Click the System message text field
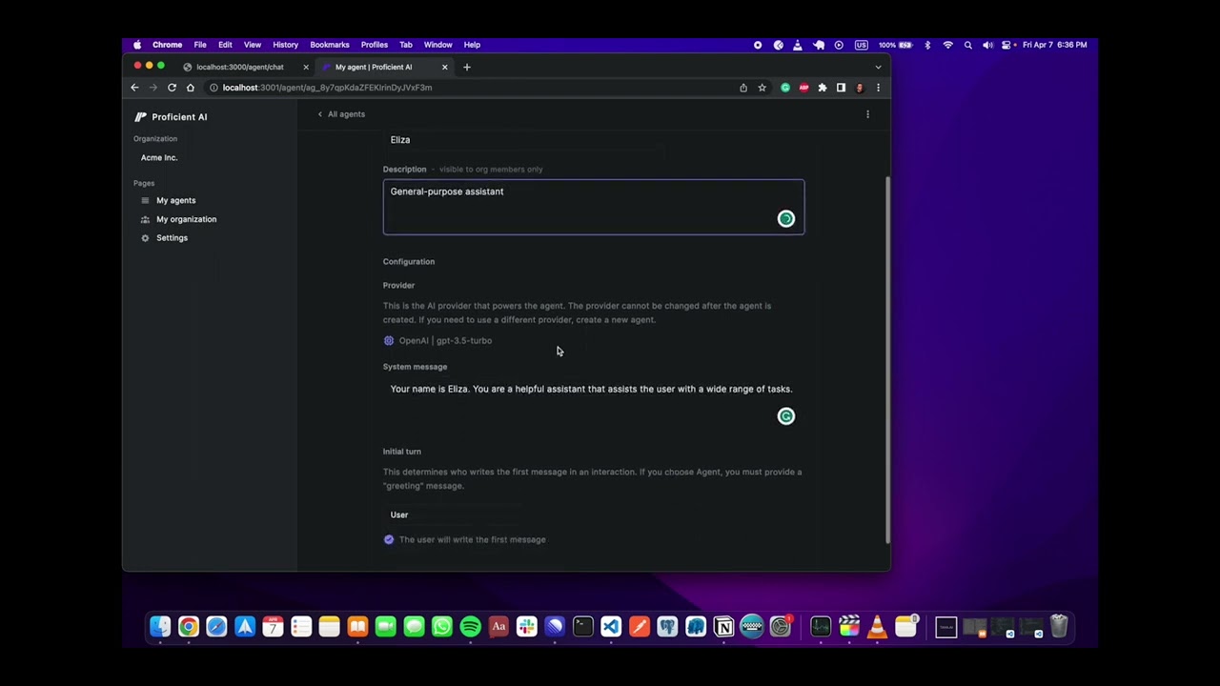Viewport: 1220px width, 686px height. click(x=593, y=403)
